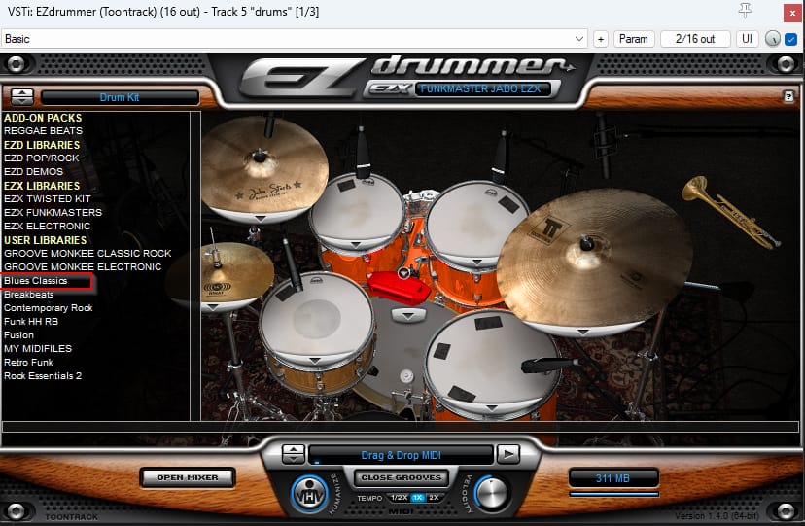
Task: Open the Basic preset dropdown
Action: [x=295, y=39]
